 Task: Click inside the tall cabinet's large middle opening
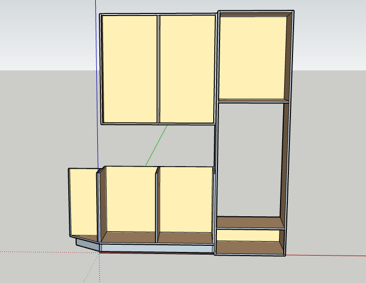click(x=250, y=158)
